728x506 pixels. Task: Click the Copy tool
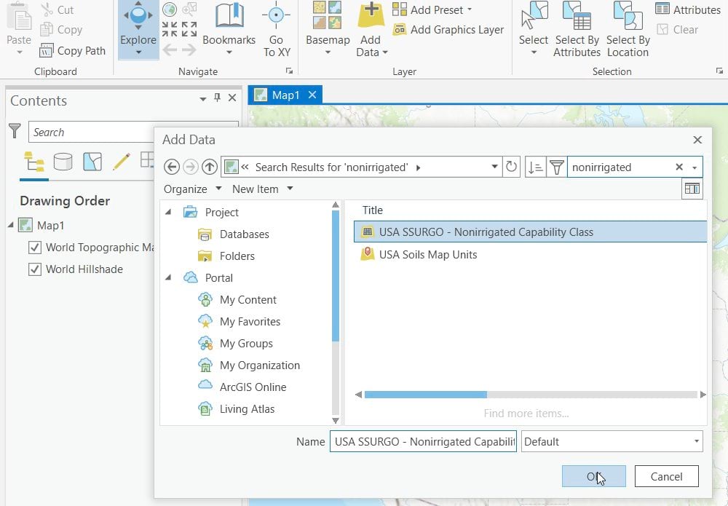click(61, 30)
